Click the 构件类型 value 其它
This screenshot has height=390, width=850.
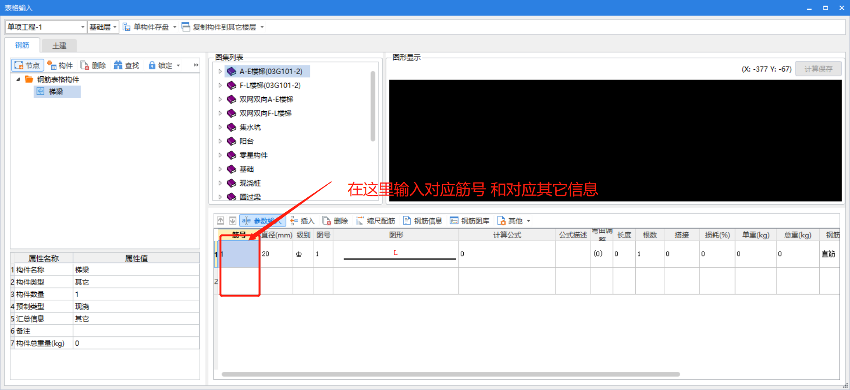click(x=136, y=282)
